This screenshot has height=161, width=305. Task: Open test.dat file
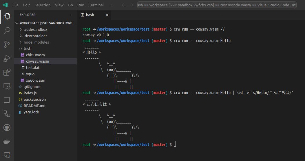click(x=45, y=68)
